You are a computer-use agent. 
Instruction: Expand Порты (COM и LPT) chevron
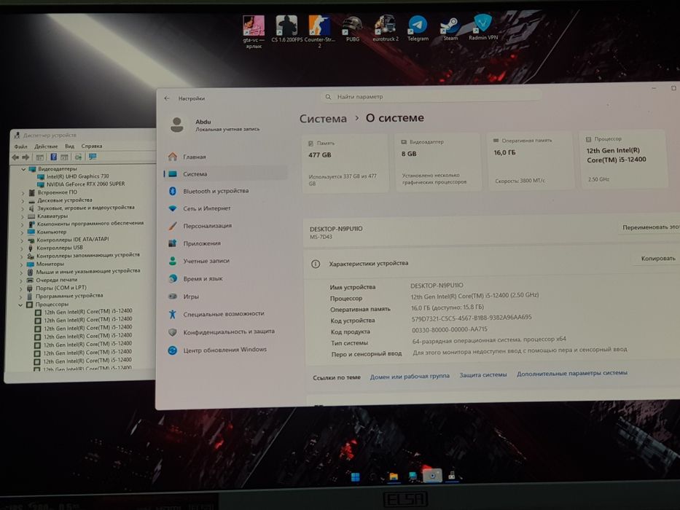click(x=21, y=289)
